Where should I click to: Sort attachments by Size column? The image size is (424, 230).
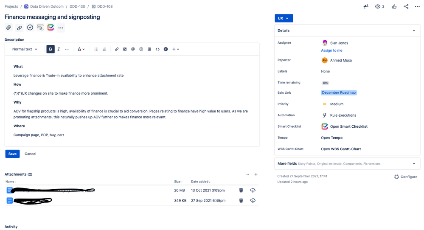pos(178,182)
